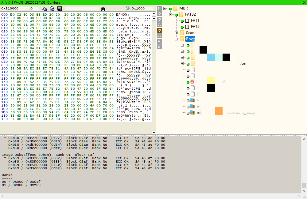Click the hex view scroll up arrow
Viewport: 307px width, 199px height.
click(x=154, y=14)
